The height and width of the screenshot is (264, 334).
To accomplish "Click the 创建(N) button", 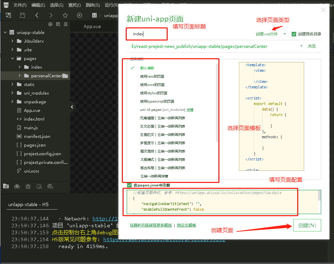I will point(307,225).
